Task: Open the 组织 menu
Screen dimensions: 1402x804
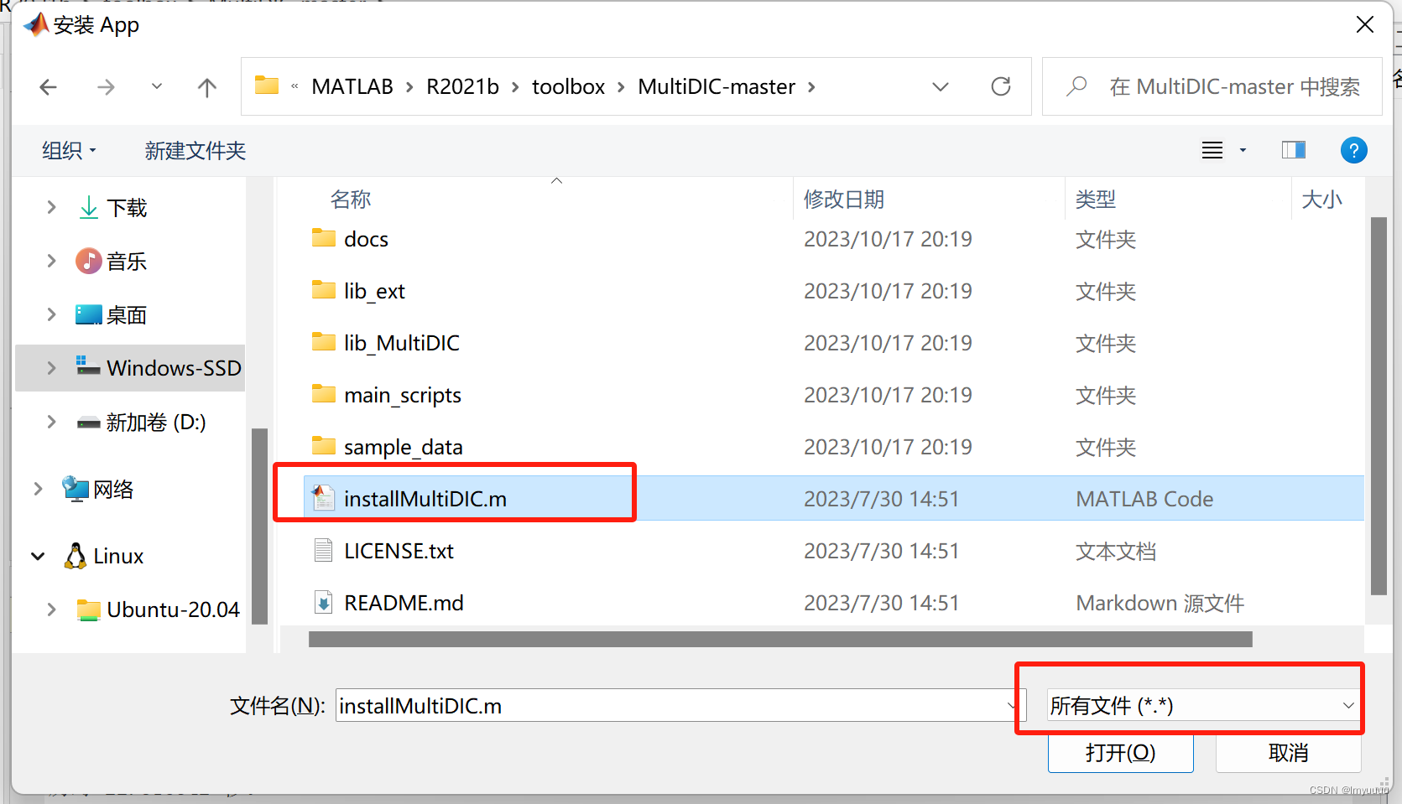Action: coord(69,150)
